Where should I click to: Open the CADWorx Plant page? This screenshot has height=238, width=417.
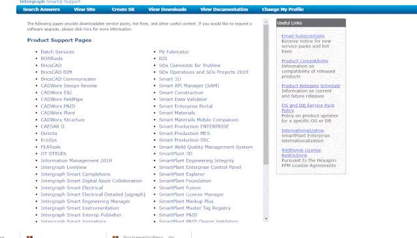coord(57,113)
